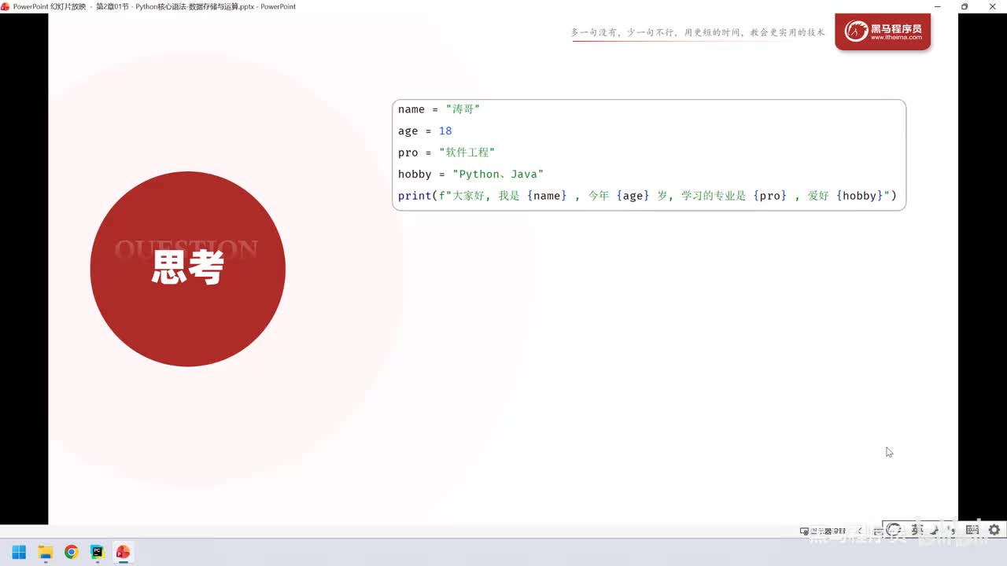The height and width of the screenshot is (566, 1007).
Task: Click the input method logo icon
Action: click(894, 531)
